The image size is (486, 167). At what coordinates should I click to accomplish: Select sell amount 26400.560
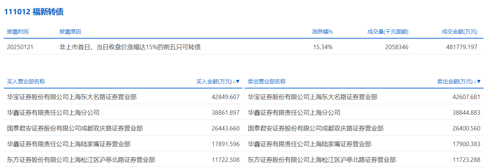pyautogui.click(x=466, y=128)
